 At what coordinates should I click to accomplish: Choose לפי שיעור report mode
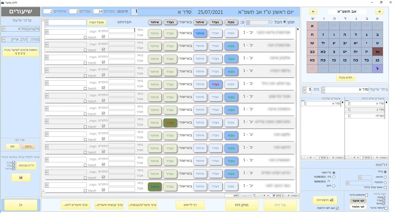pyautogui.click(x=359, y=201)
